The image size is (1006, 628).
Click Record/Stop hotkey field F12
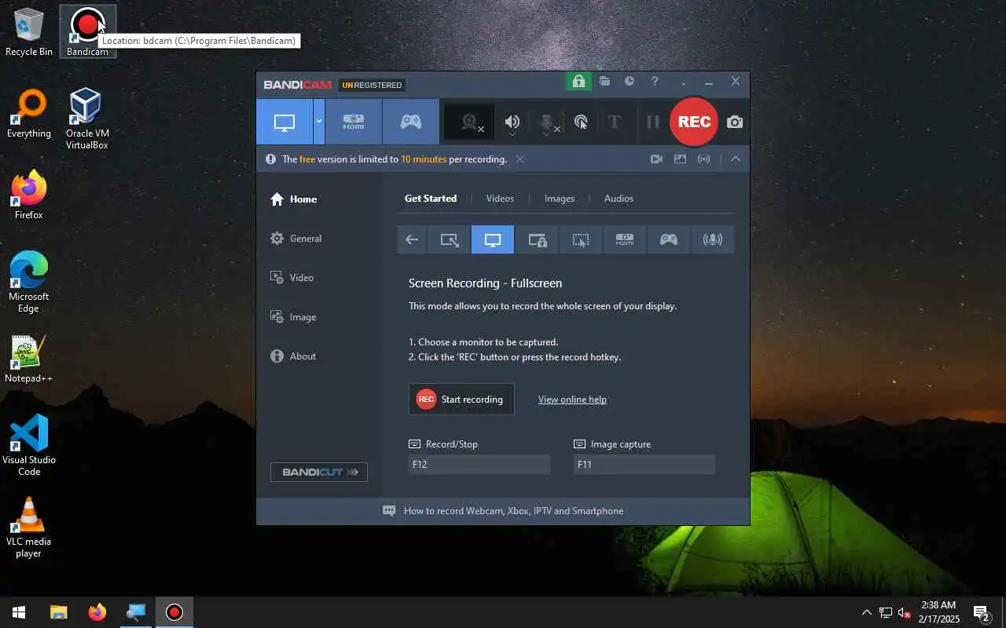point(479,465)
